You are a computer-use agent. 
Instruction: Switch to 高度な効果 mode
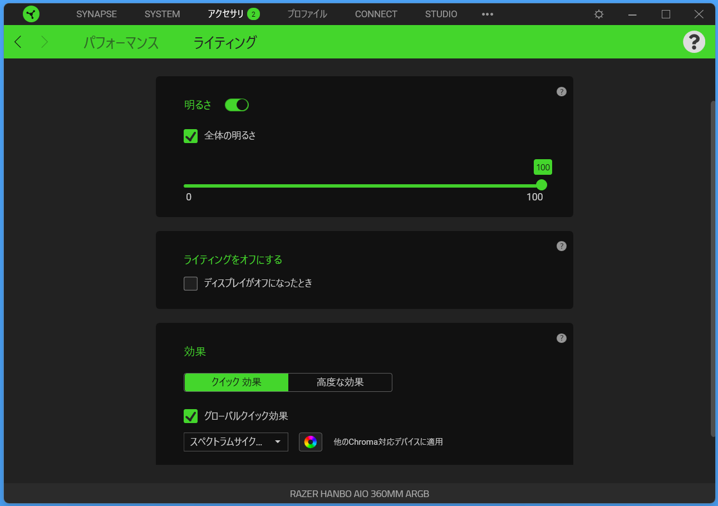point(340,382)
